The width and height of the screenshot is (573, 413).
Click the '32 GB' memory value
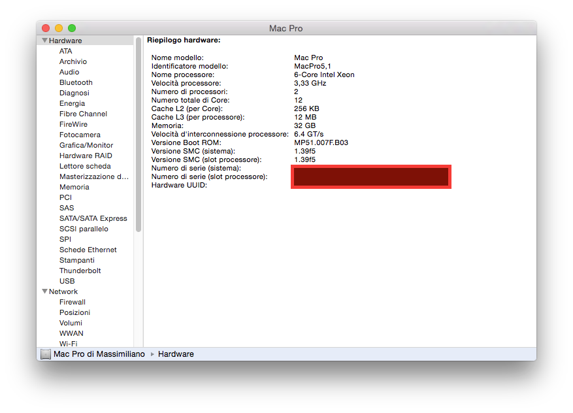[x=304, y=125]
